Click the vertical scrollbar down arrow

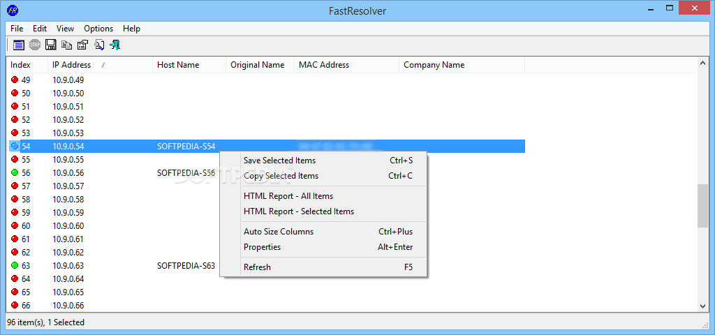point(702,306)
